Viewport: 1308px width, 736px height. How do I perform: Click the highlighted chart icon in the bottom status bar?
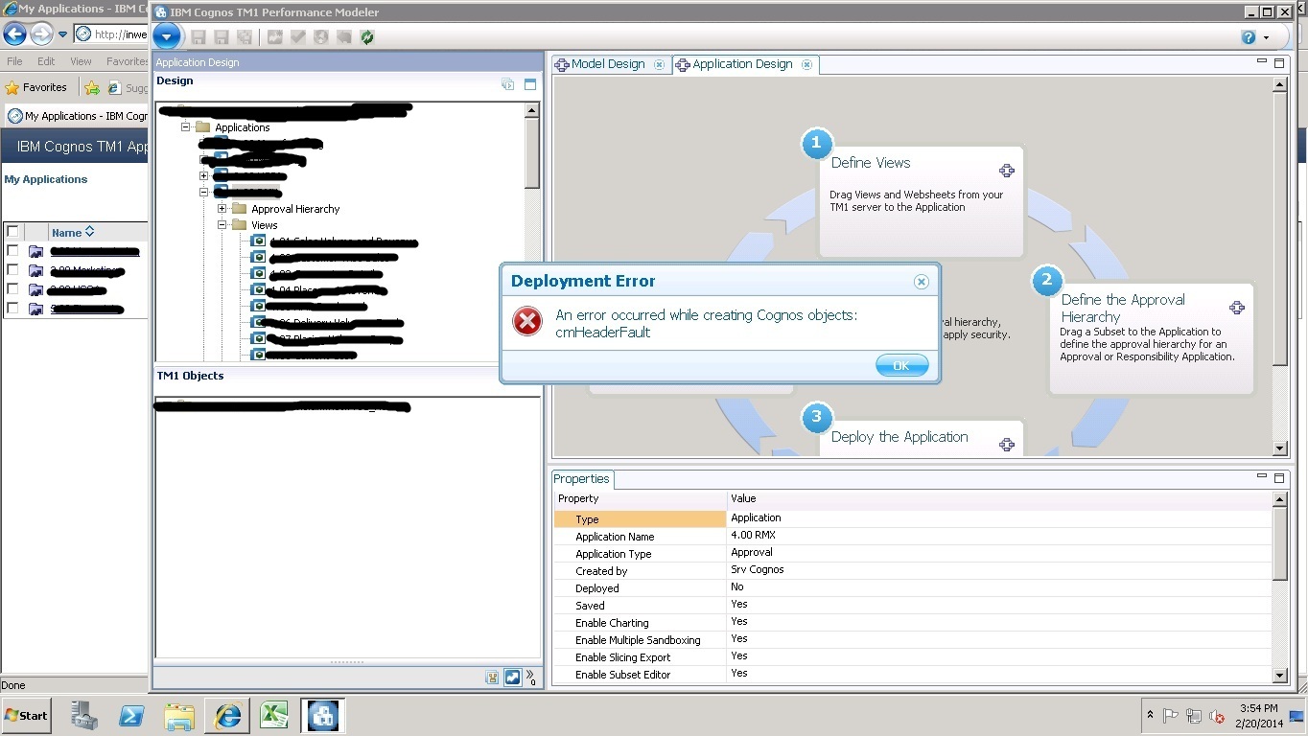point(512,678)
